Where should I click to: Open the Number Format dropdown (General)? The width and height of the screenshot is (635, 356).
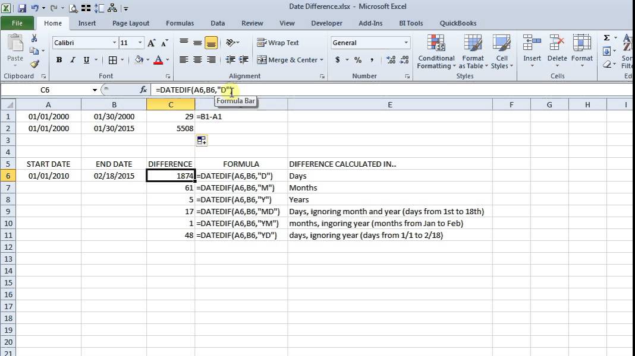405,43
